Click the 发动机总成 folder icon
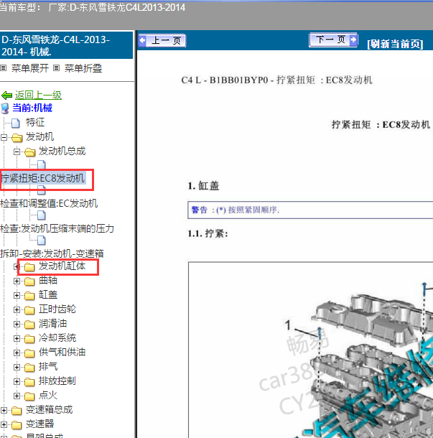The image size is (433, 438). coord(29,152)
